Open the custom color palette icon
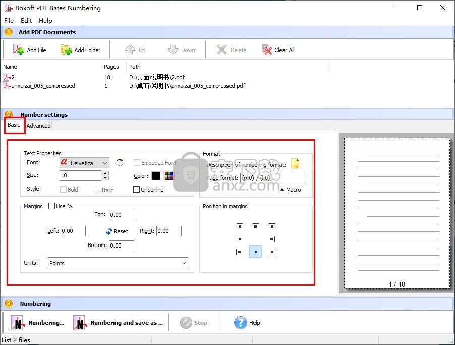Screen dimensions: 455x345 coord(168,176)
